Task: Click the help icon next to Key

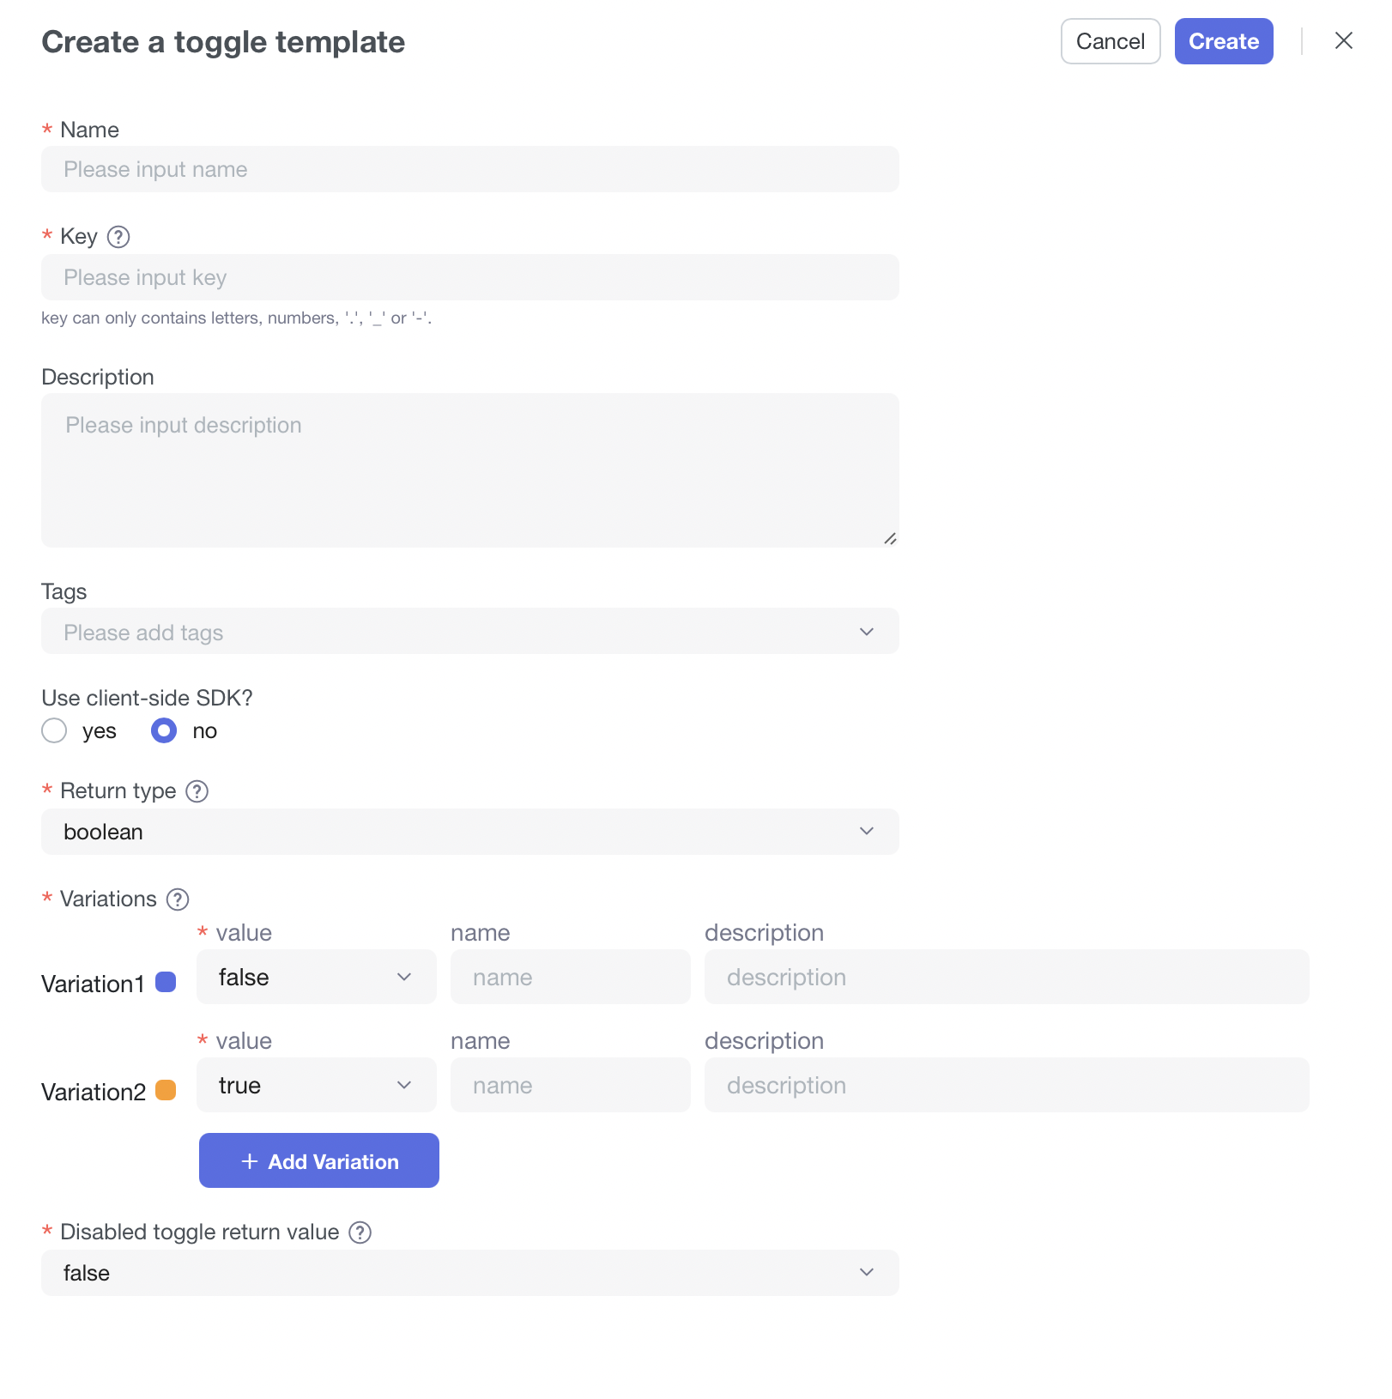Action: 118,237
